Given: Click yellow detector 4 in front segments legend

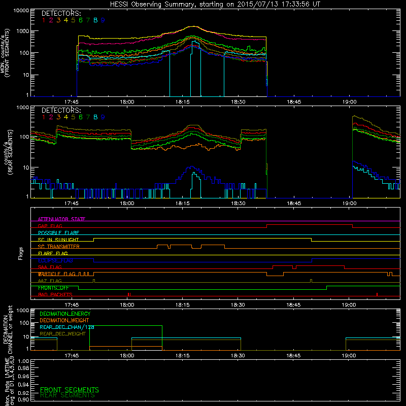Looking at the screenshot, I should [x=66, y=20].
